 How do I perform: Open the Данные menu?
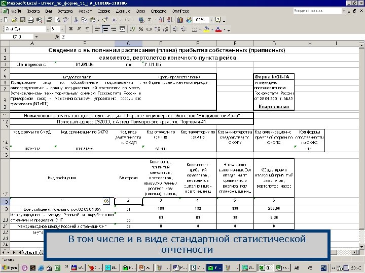point(123,11)
